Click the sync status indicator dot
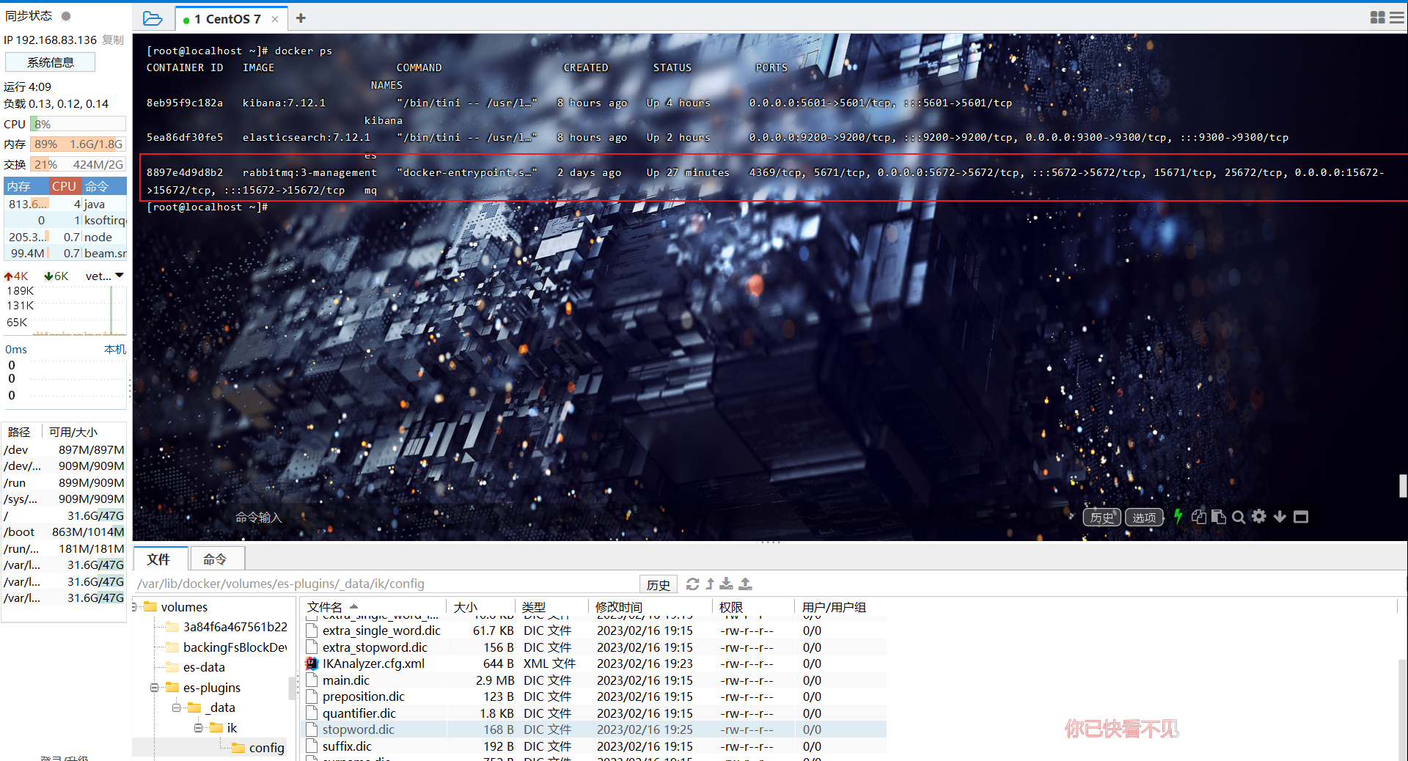The image size is (1408, 761). coord(66,16)
